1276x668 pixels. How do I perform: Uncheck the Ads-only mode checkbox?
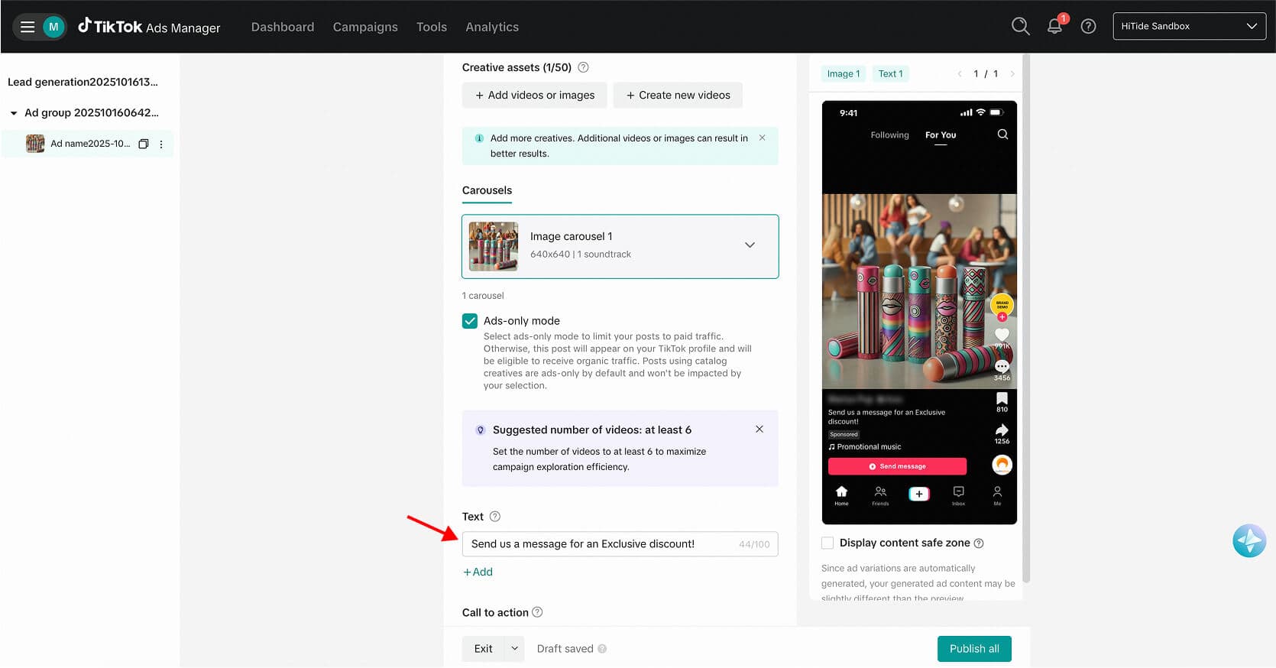470,321
